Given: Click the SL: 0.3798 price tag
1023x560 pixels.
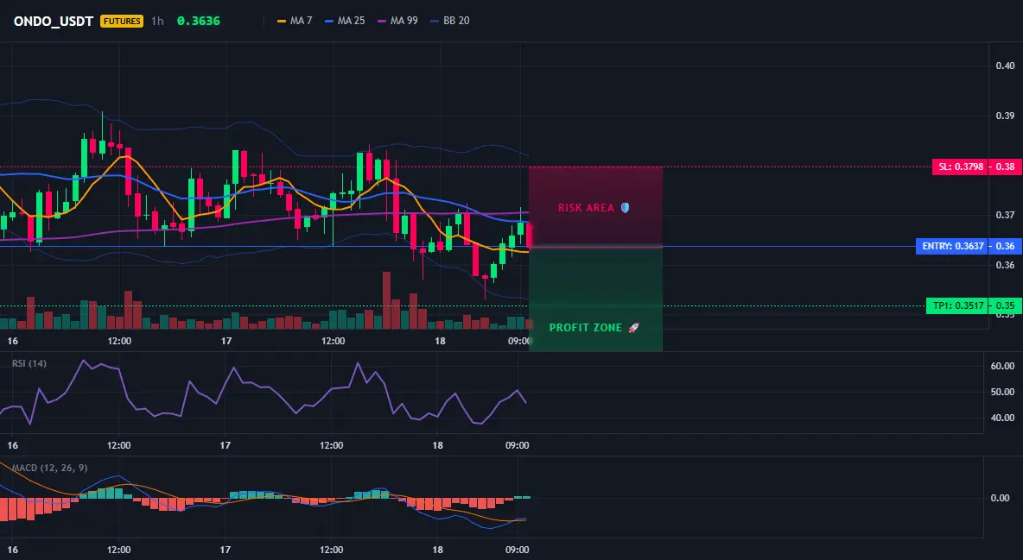Looking at the screenshot, I should (x=961, y=167).
